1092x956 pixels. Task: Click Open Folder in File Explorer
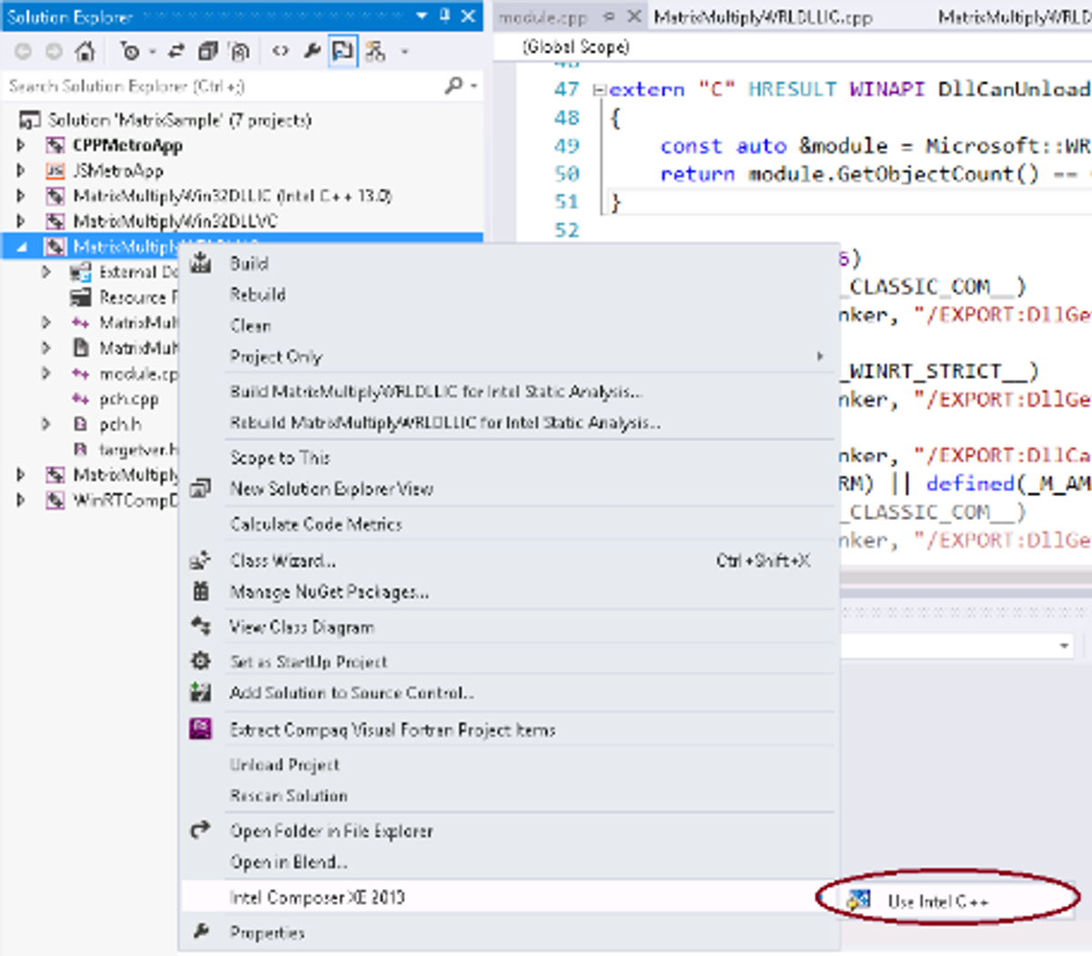click(x=331, y=831)
